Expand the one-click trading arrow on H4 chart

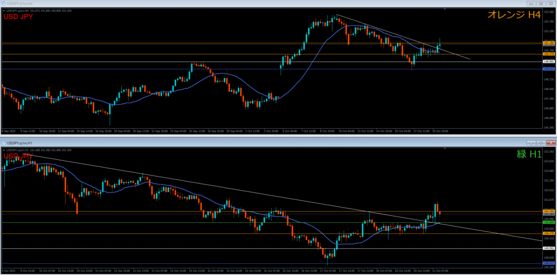coord(3,10)
